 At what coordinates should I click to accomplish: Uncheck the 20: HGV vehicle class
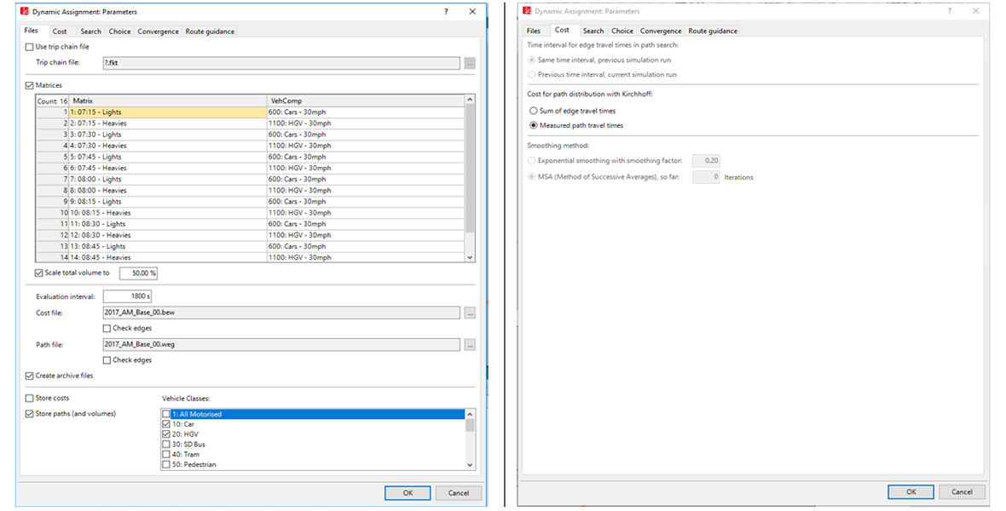(x=166, y=434)
